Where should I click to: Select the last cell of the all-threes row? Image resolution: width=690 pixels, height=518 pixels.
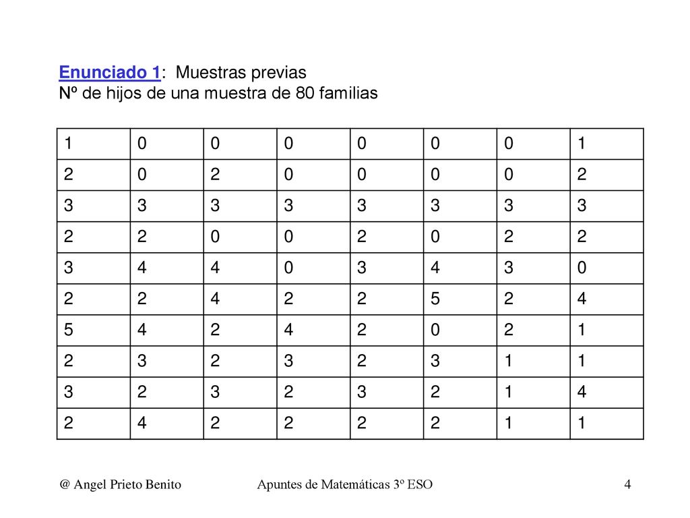coord(607,206)
